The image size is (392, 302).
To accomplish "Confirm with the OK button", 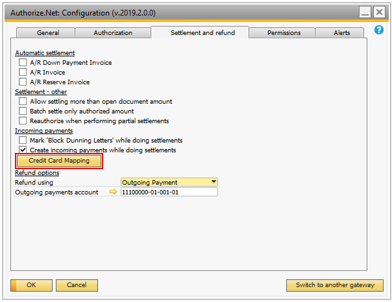I will 32,285.
